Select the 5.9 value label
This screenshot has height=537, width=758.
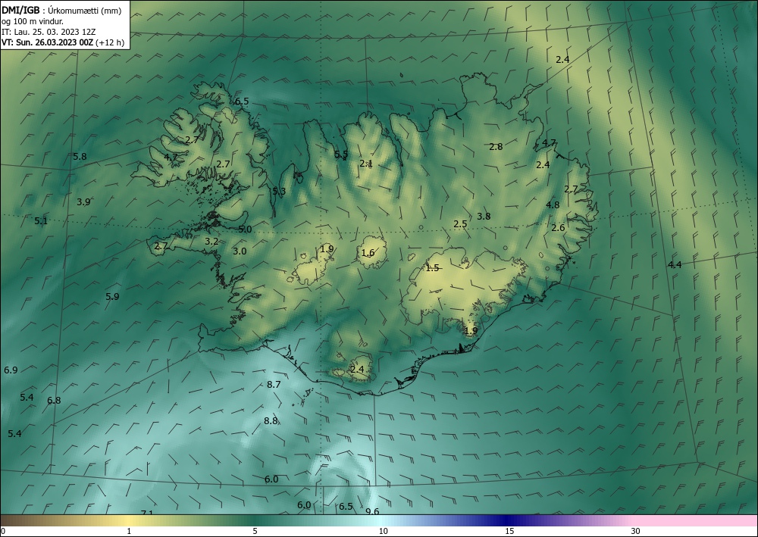click(x=112, y=296)
